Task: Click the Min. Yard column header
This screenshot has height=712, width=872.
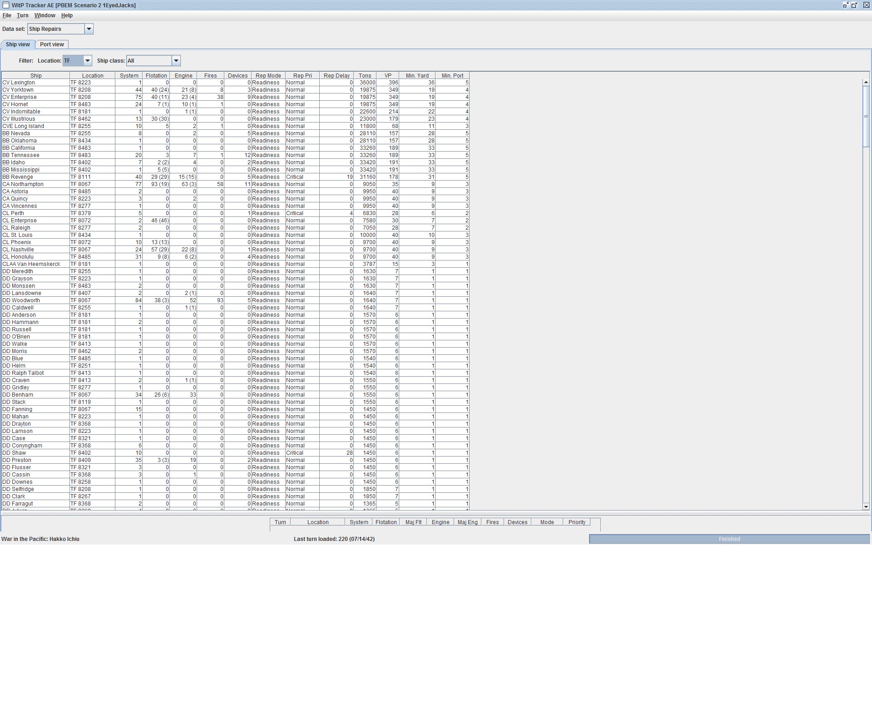Action: tap(417, 76)
